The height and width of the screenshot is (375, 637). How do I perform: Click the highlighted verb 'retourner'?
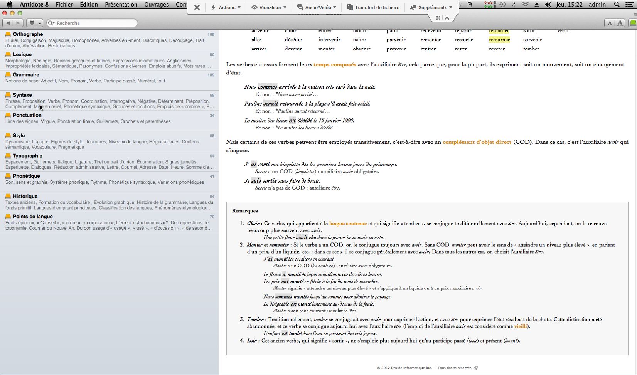point(499,40)
